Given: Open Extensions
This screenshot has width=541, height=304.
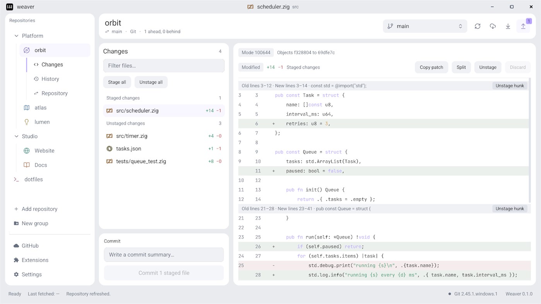Looking at the screenshot, I should coord(50,260).
